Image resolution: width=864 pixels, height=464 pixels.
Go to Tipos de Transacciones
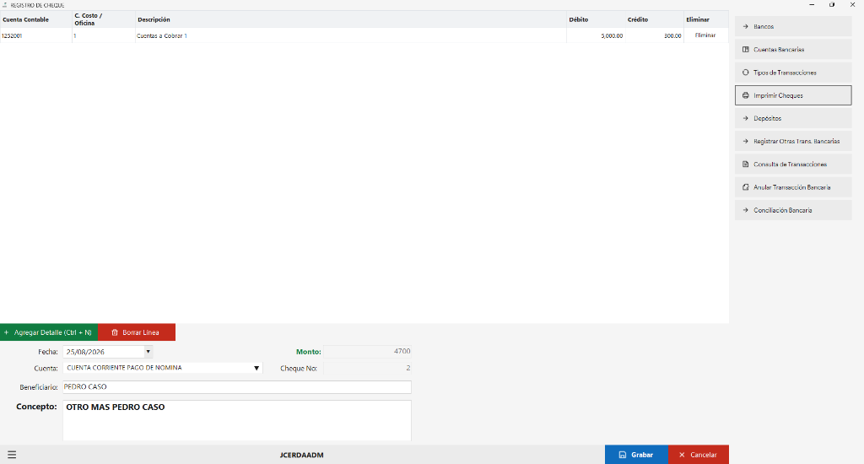(x=793, y=73)
